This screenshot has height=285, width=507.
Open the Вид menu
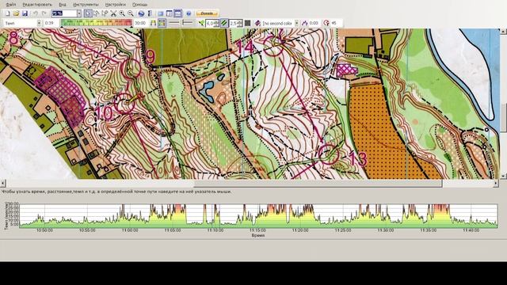click(63, 5)
